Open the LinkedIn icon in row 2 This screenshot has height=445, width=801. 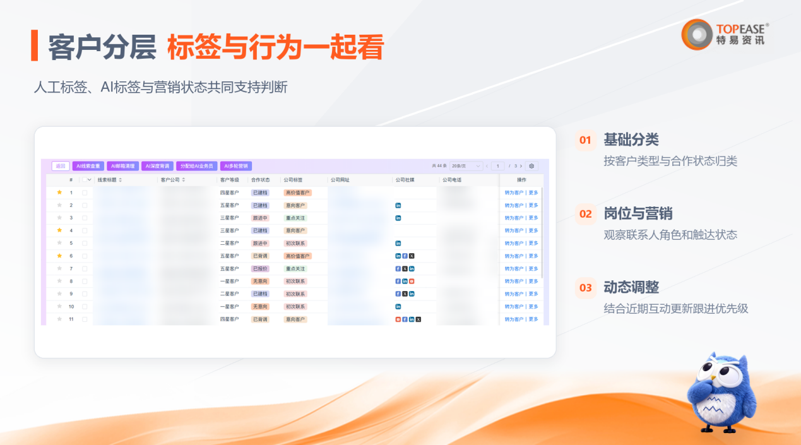(398, 205)
